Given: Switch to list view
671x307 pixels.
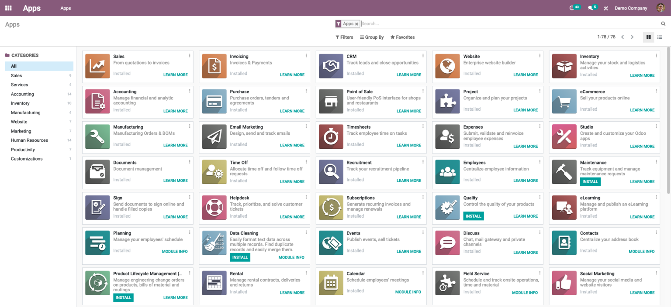Looking at the screenshot, I should coord(660,37).
